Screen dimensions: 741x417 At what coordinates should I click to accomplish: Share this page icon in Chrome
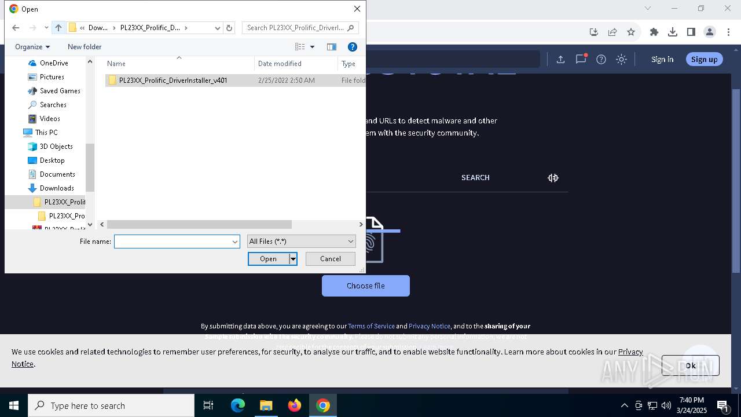pyautogui.click(x=612, y=32)
